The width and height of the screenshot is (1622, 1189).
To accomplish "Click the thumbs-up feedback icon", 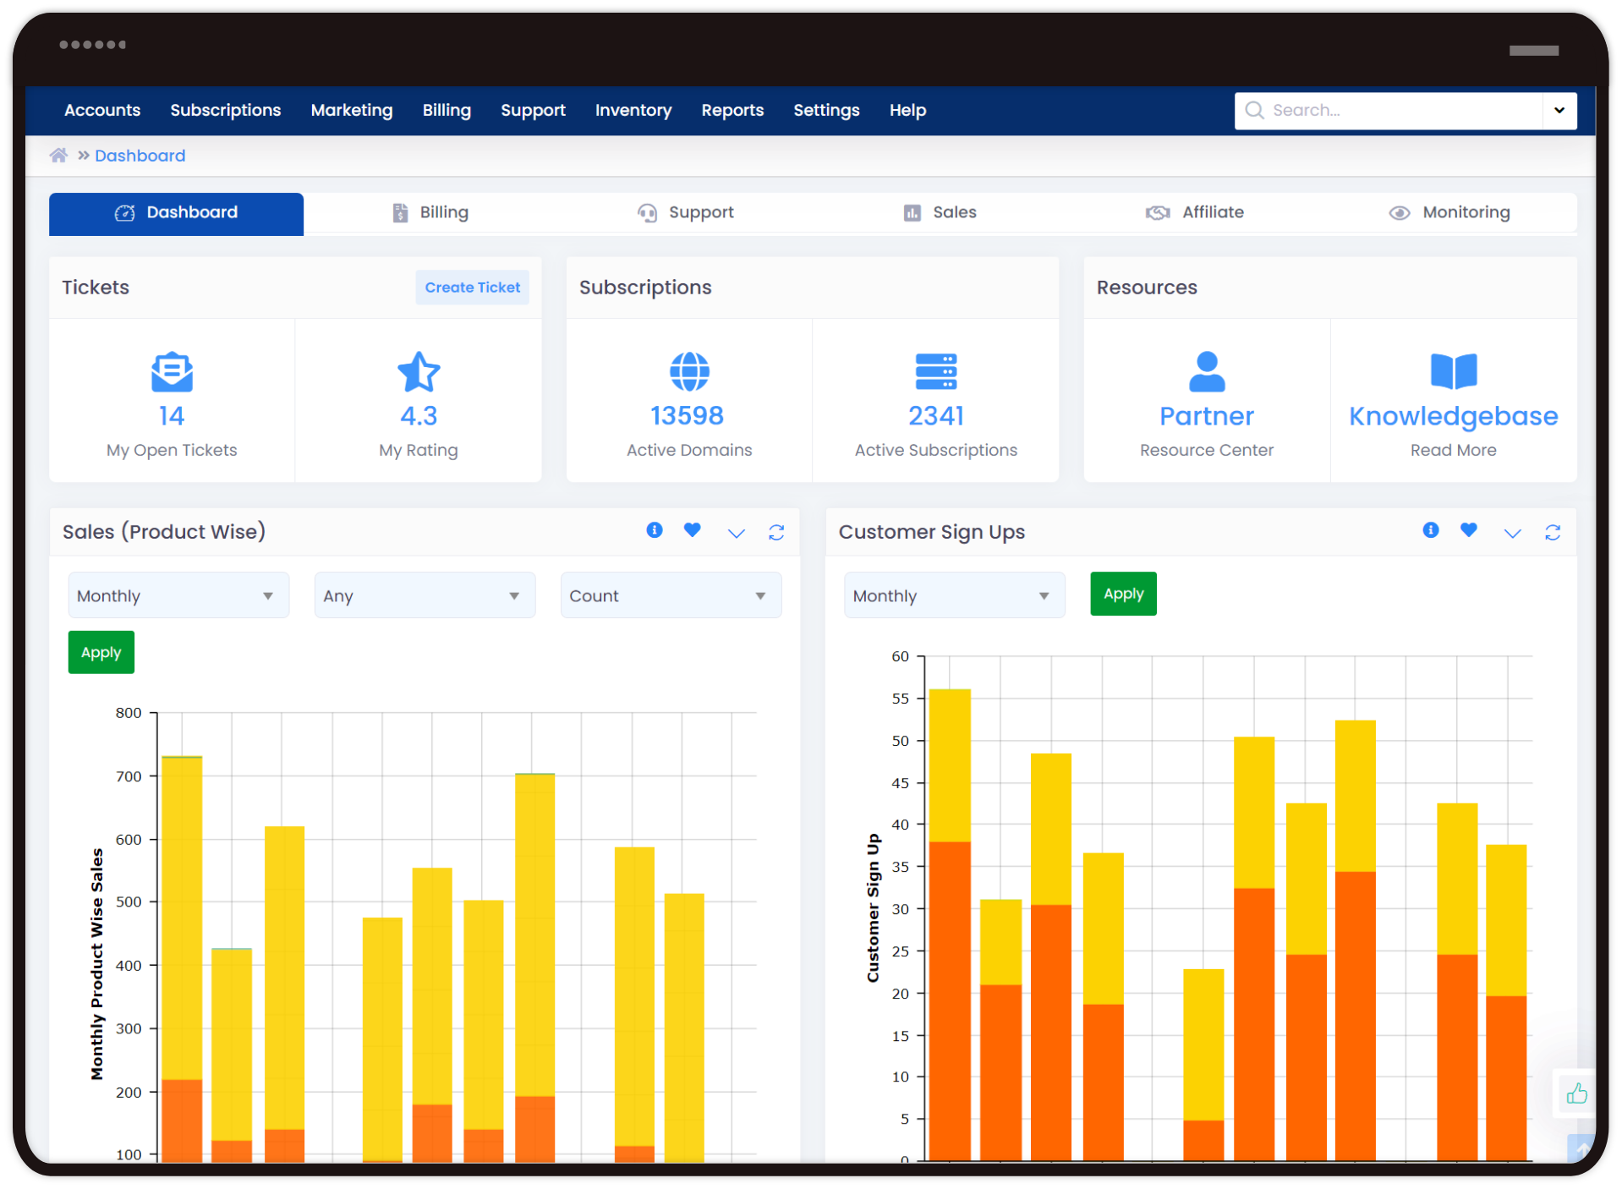I will 1575,1093.
